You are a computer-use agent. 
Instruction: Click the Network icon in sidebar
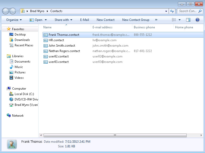coord(9,116)
